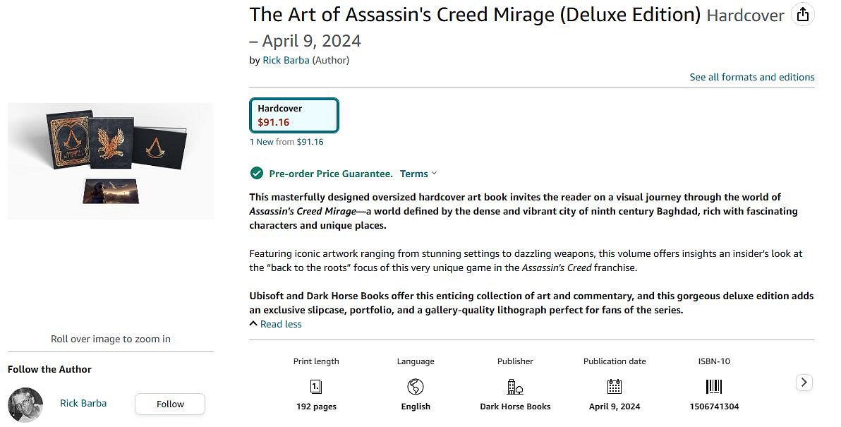
Task: Click the share icon beside the title
Action: tap(802, 15)
